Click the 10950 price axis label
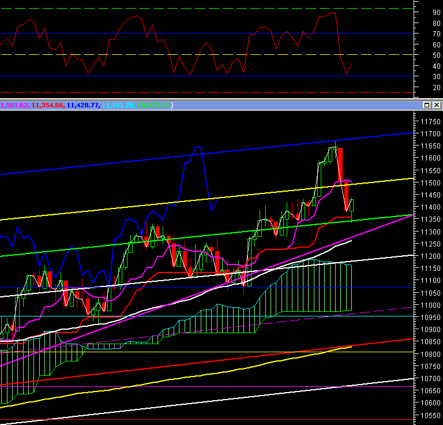Image resolution: width=443 pixels, height=425 pixels. pyautogui.click(x=430, y=317)
